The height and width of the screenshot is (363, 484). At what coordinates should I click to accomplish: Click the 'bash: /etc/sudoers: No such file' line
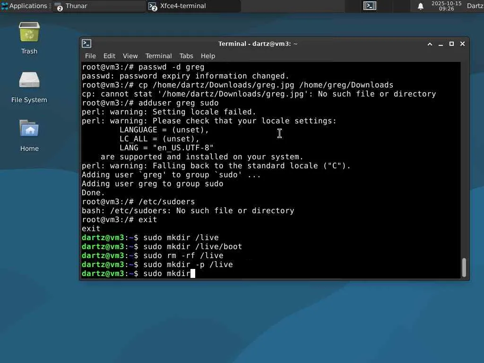click(x=188, y=210)
